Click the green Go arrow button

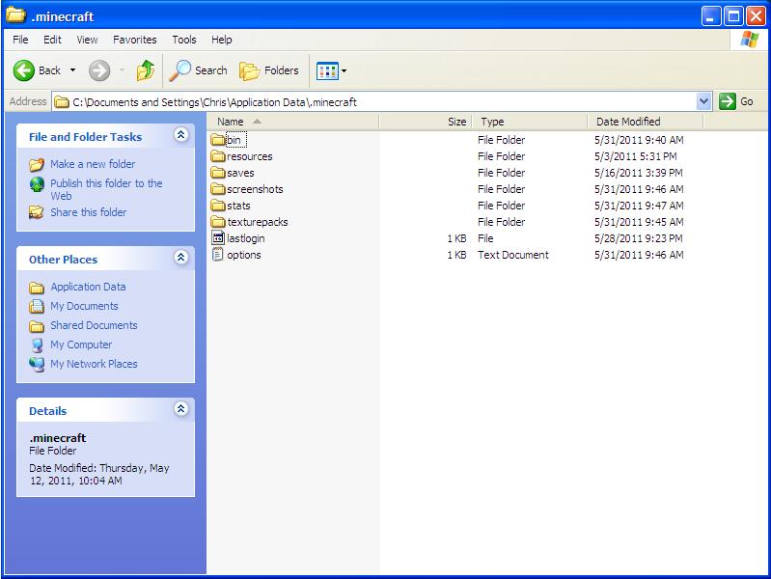tap(728, 102)
